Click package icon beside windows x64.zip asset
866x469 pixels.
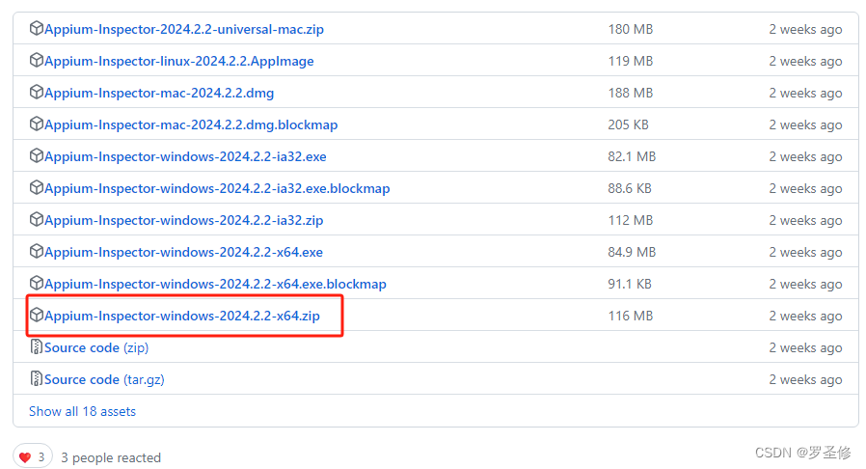point(37,315)
